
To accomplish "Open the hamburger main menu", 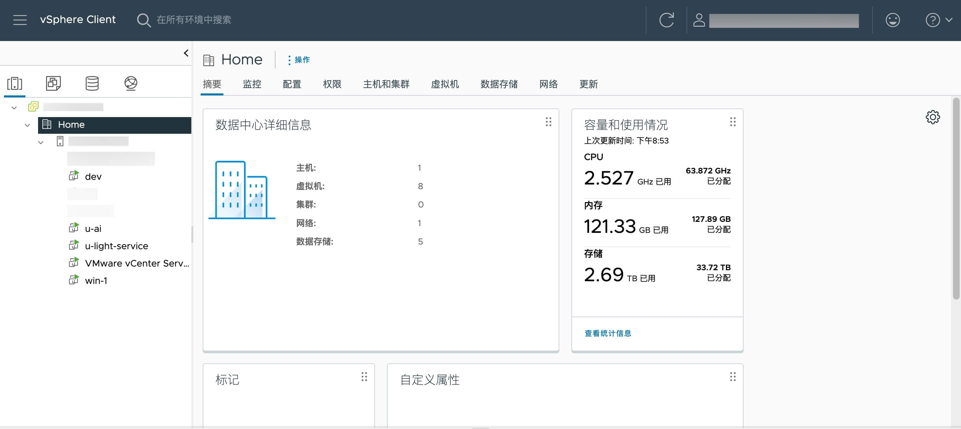I will 20,20.
